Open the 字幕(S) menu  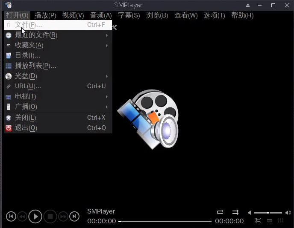pos(129,15)
